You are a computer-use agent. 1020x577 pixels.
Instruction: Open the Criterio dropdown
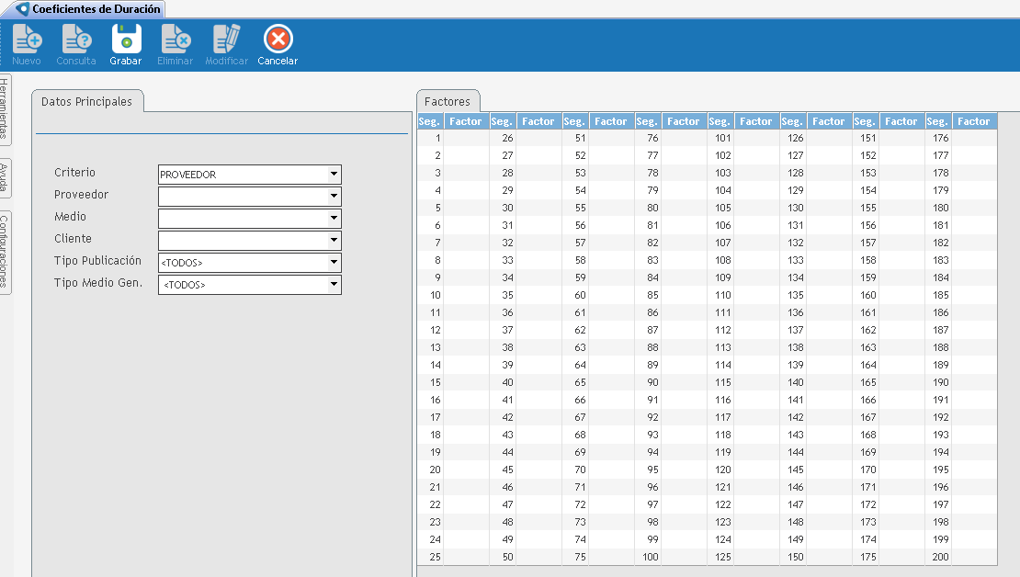(x=334, y=175)
